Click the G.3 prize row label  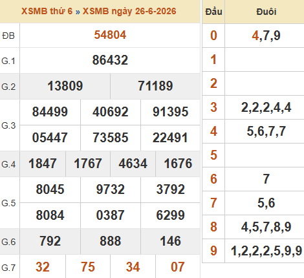(x=8, y=125)
